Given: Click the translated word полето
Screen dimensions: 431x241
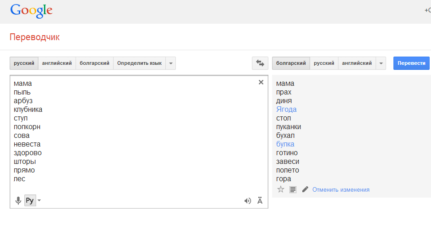Looking at the screenshot, I should pyautogui.click(x=288, y=170).
